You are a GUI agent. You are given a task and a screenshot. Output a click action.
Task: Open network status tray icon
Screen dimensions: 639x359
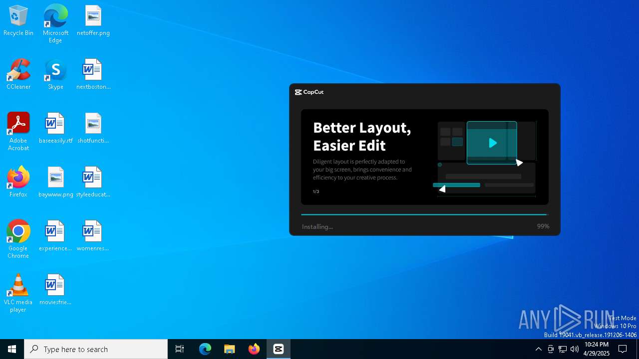563,349
